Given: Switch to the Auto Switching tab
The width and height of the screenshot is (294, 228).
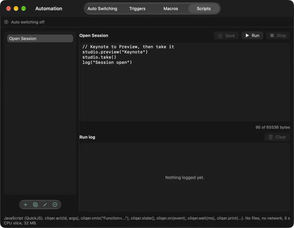Looking at the screenshot, I should (x=102, y=9).
